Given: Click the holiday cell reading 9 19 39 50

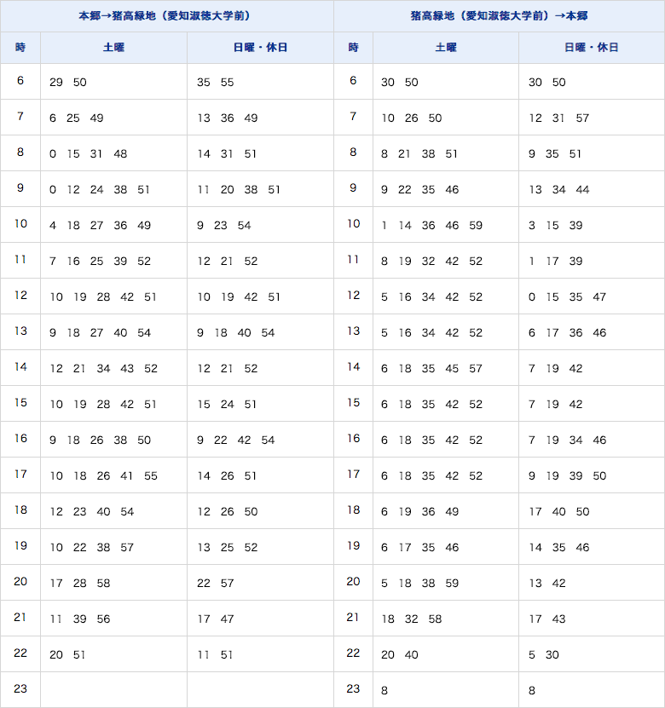Looking at the screenshot, I should point(592,476).
